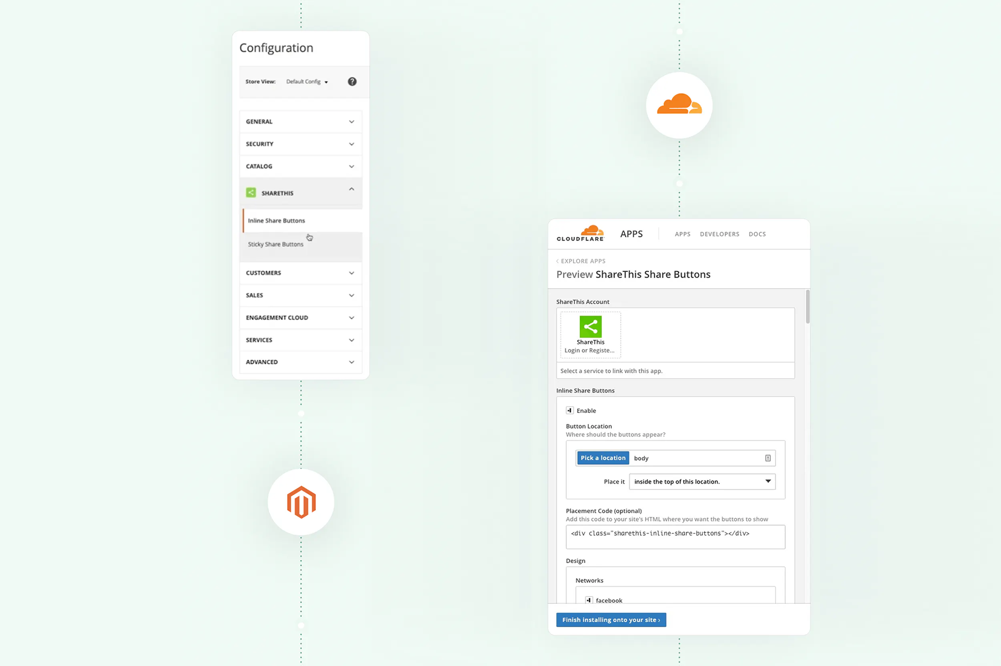The image size is (1001, 666).
Task: Click the Magento logo circle
Action: pyautogui.click(x=301, y=502)
